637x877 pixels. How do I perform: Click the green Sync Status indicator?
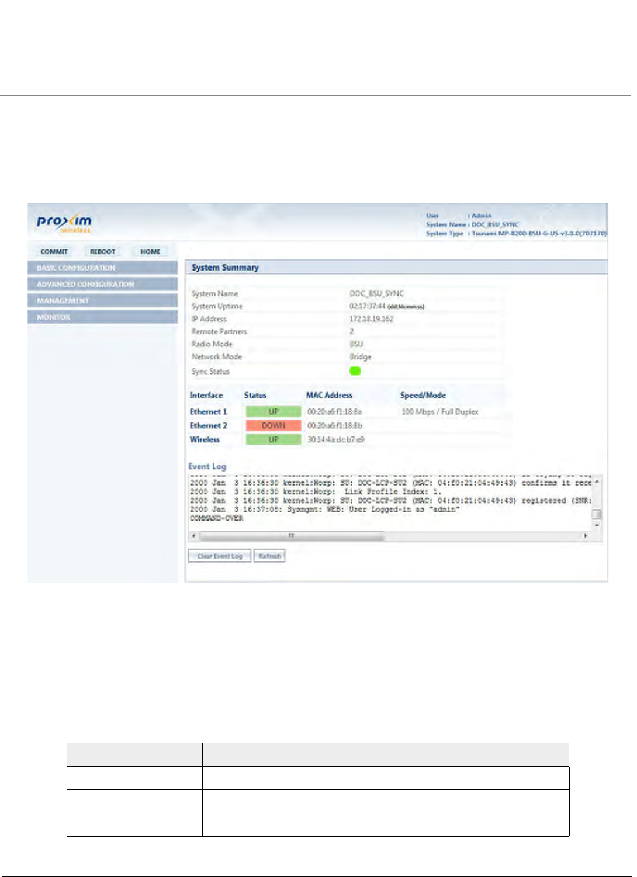click(x=355, y=371)
